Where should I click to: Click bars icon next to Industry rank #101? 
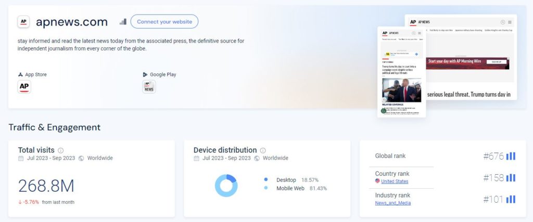click(511, 199)
